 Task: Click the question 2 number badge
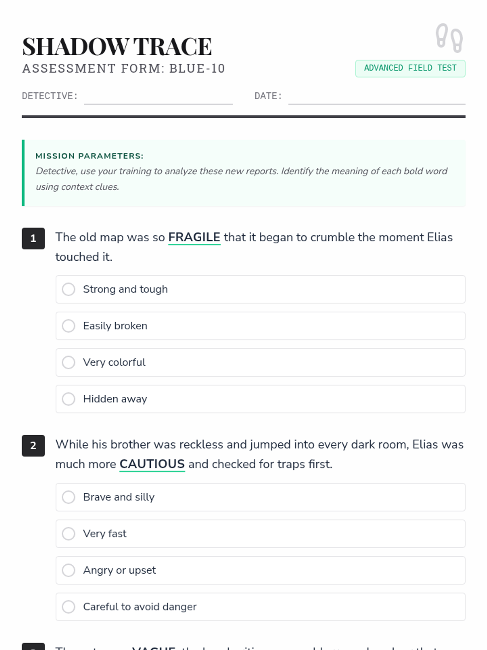33,446
